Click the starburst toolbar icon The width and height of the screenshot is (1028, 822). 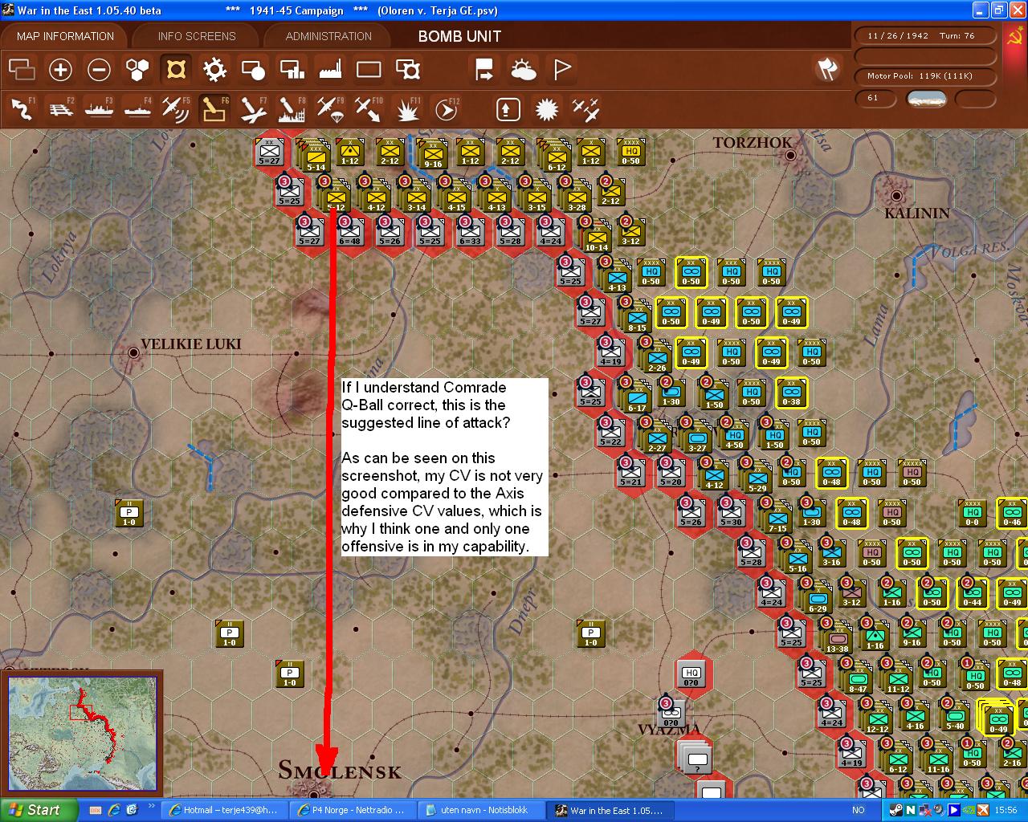point(546,108)
